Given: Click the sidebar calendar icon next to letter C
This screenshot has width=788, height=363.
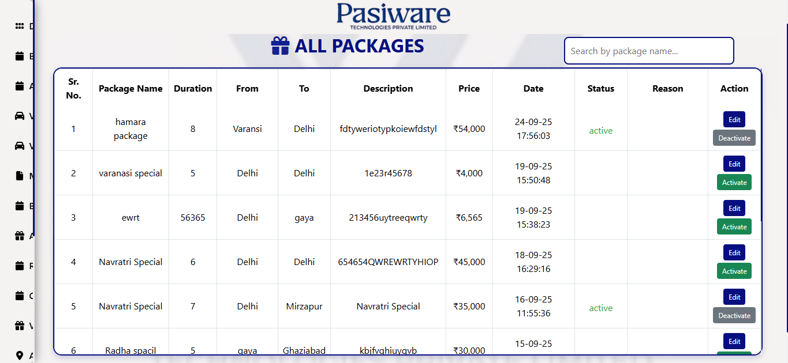Looking at the screenshot, I should click(x=20, y=296).
